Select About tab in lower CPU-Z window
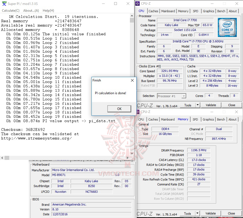 pos(232,119)
